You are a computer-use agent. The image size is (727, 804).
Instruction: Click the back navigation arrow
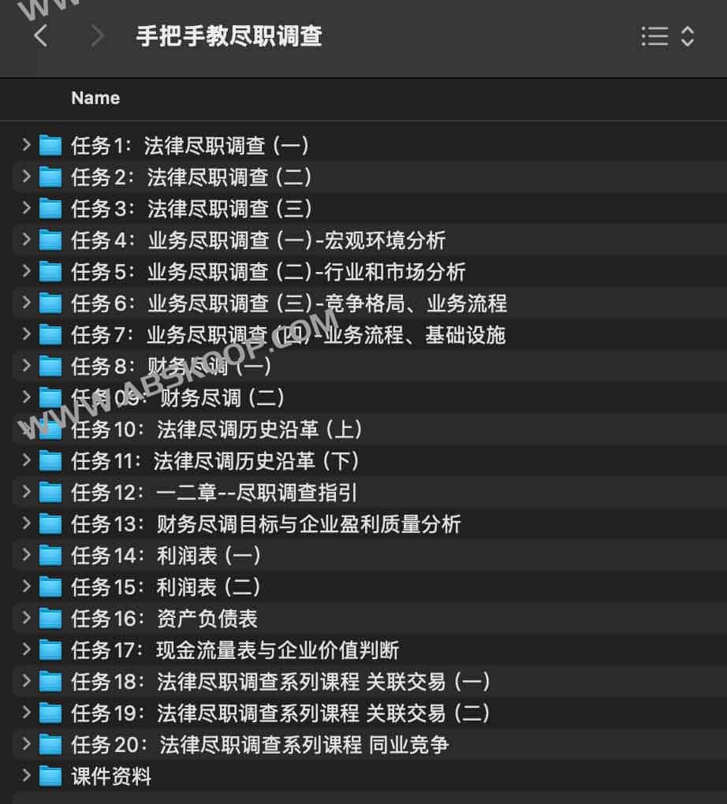41,36
